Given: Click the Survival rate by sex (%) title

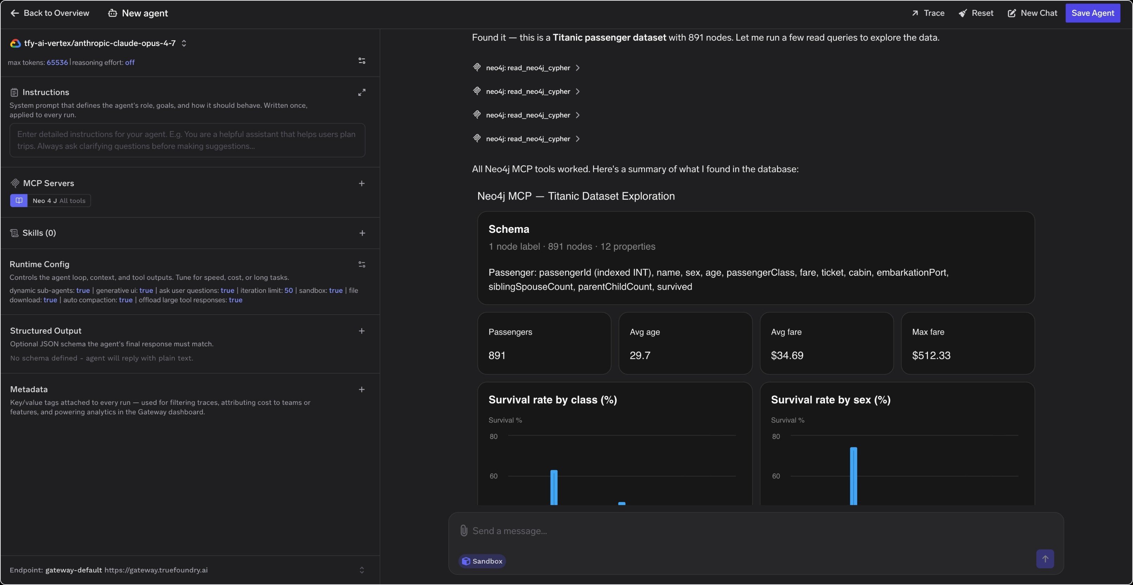Looking at the screenshot, I should (x=831, y=400).
